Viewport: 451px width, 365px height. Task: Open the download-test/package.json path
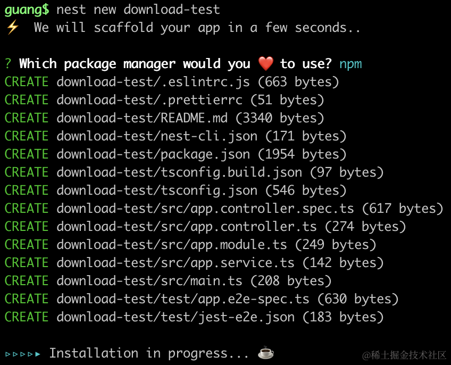click(153, 154)
